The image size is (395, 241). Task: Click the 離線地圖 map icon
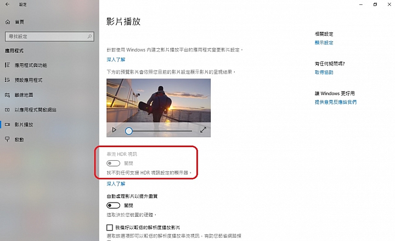coord(7,95)
